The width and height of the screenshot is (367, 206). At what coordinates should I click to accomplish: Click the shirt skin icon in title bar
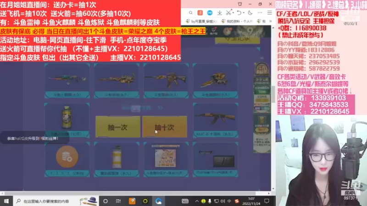(240, 4)
